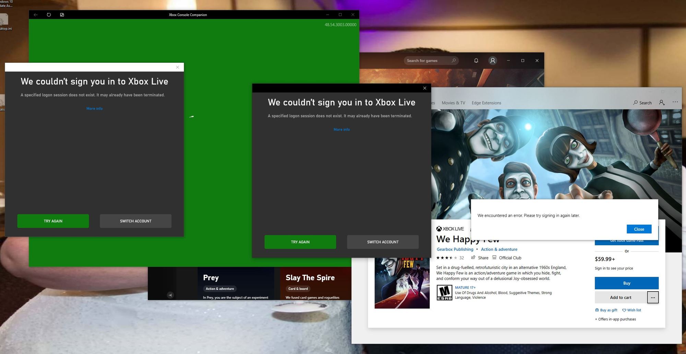Viewport: 686px width, 354px height.
Task: Open Movies & TV tab in Microsoft Store
Action: point(453,103)
